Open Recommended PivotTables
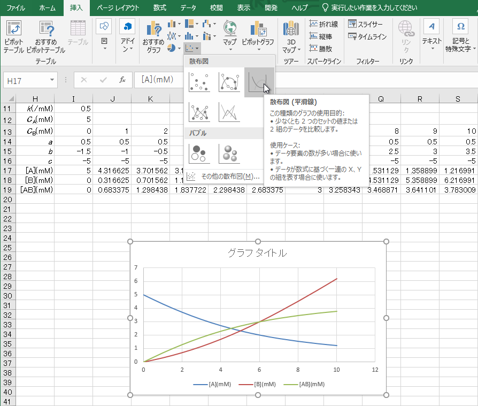The width and height of the screenshot is (478, 406). pyautogui.click(x=46, y=37)
